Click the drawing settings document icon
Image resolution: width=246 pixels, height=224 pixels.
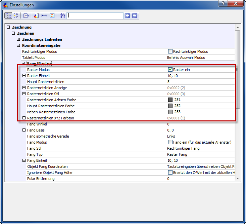pos(36,15)
